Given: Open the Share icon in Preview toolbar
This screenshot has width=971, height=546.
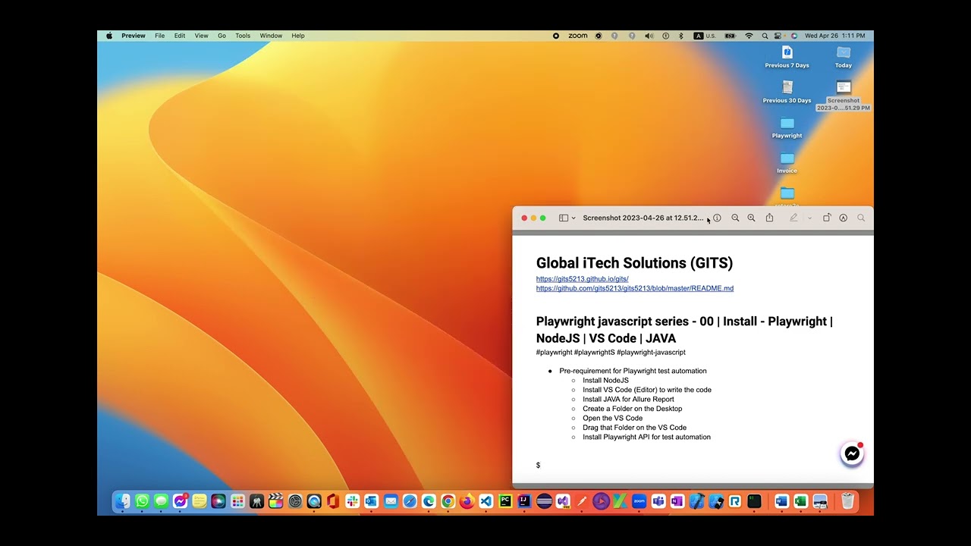Looking at the screenshot, I should coord(769,218).
